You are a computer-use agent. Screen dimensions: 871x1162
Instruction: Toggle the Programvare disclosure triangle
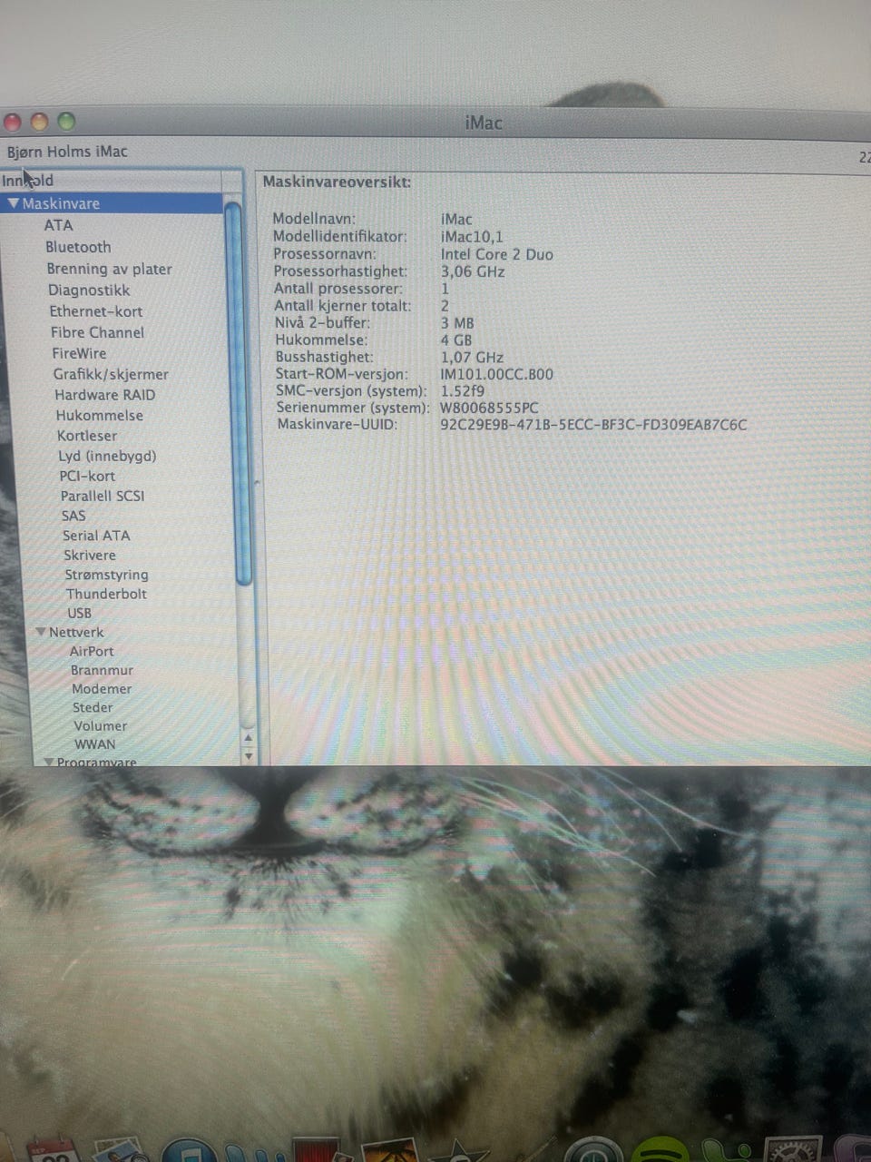click(49, 763)
